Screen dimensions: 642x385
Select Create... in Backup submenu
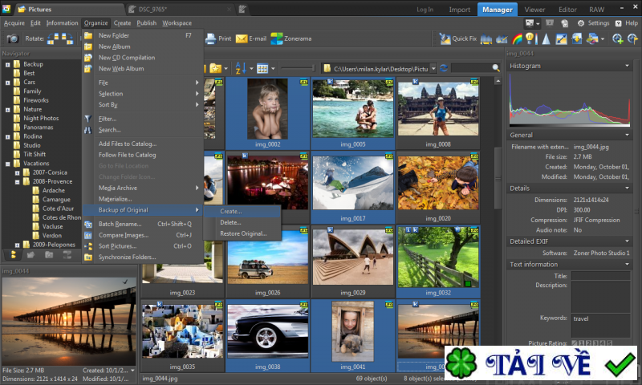coord(230,211)
